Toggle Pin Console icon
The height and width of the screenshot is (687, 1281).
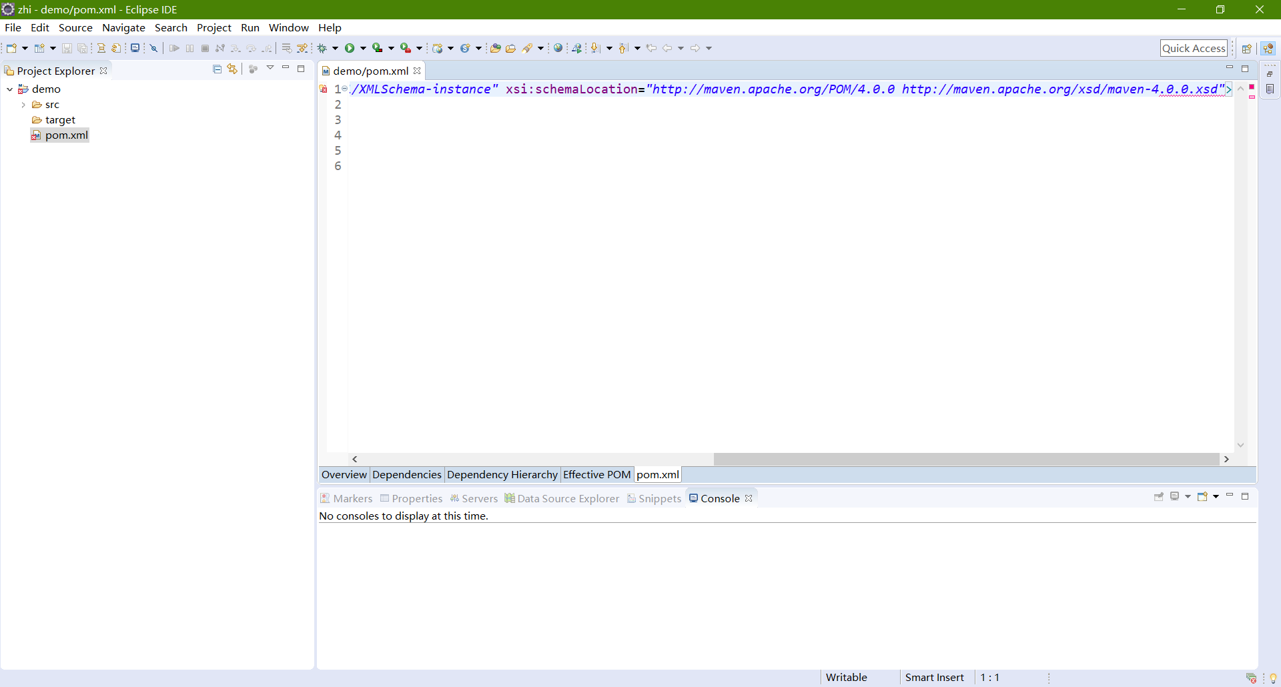point(1159,497)
